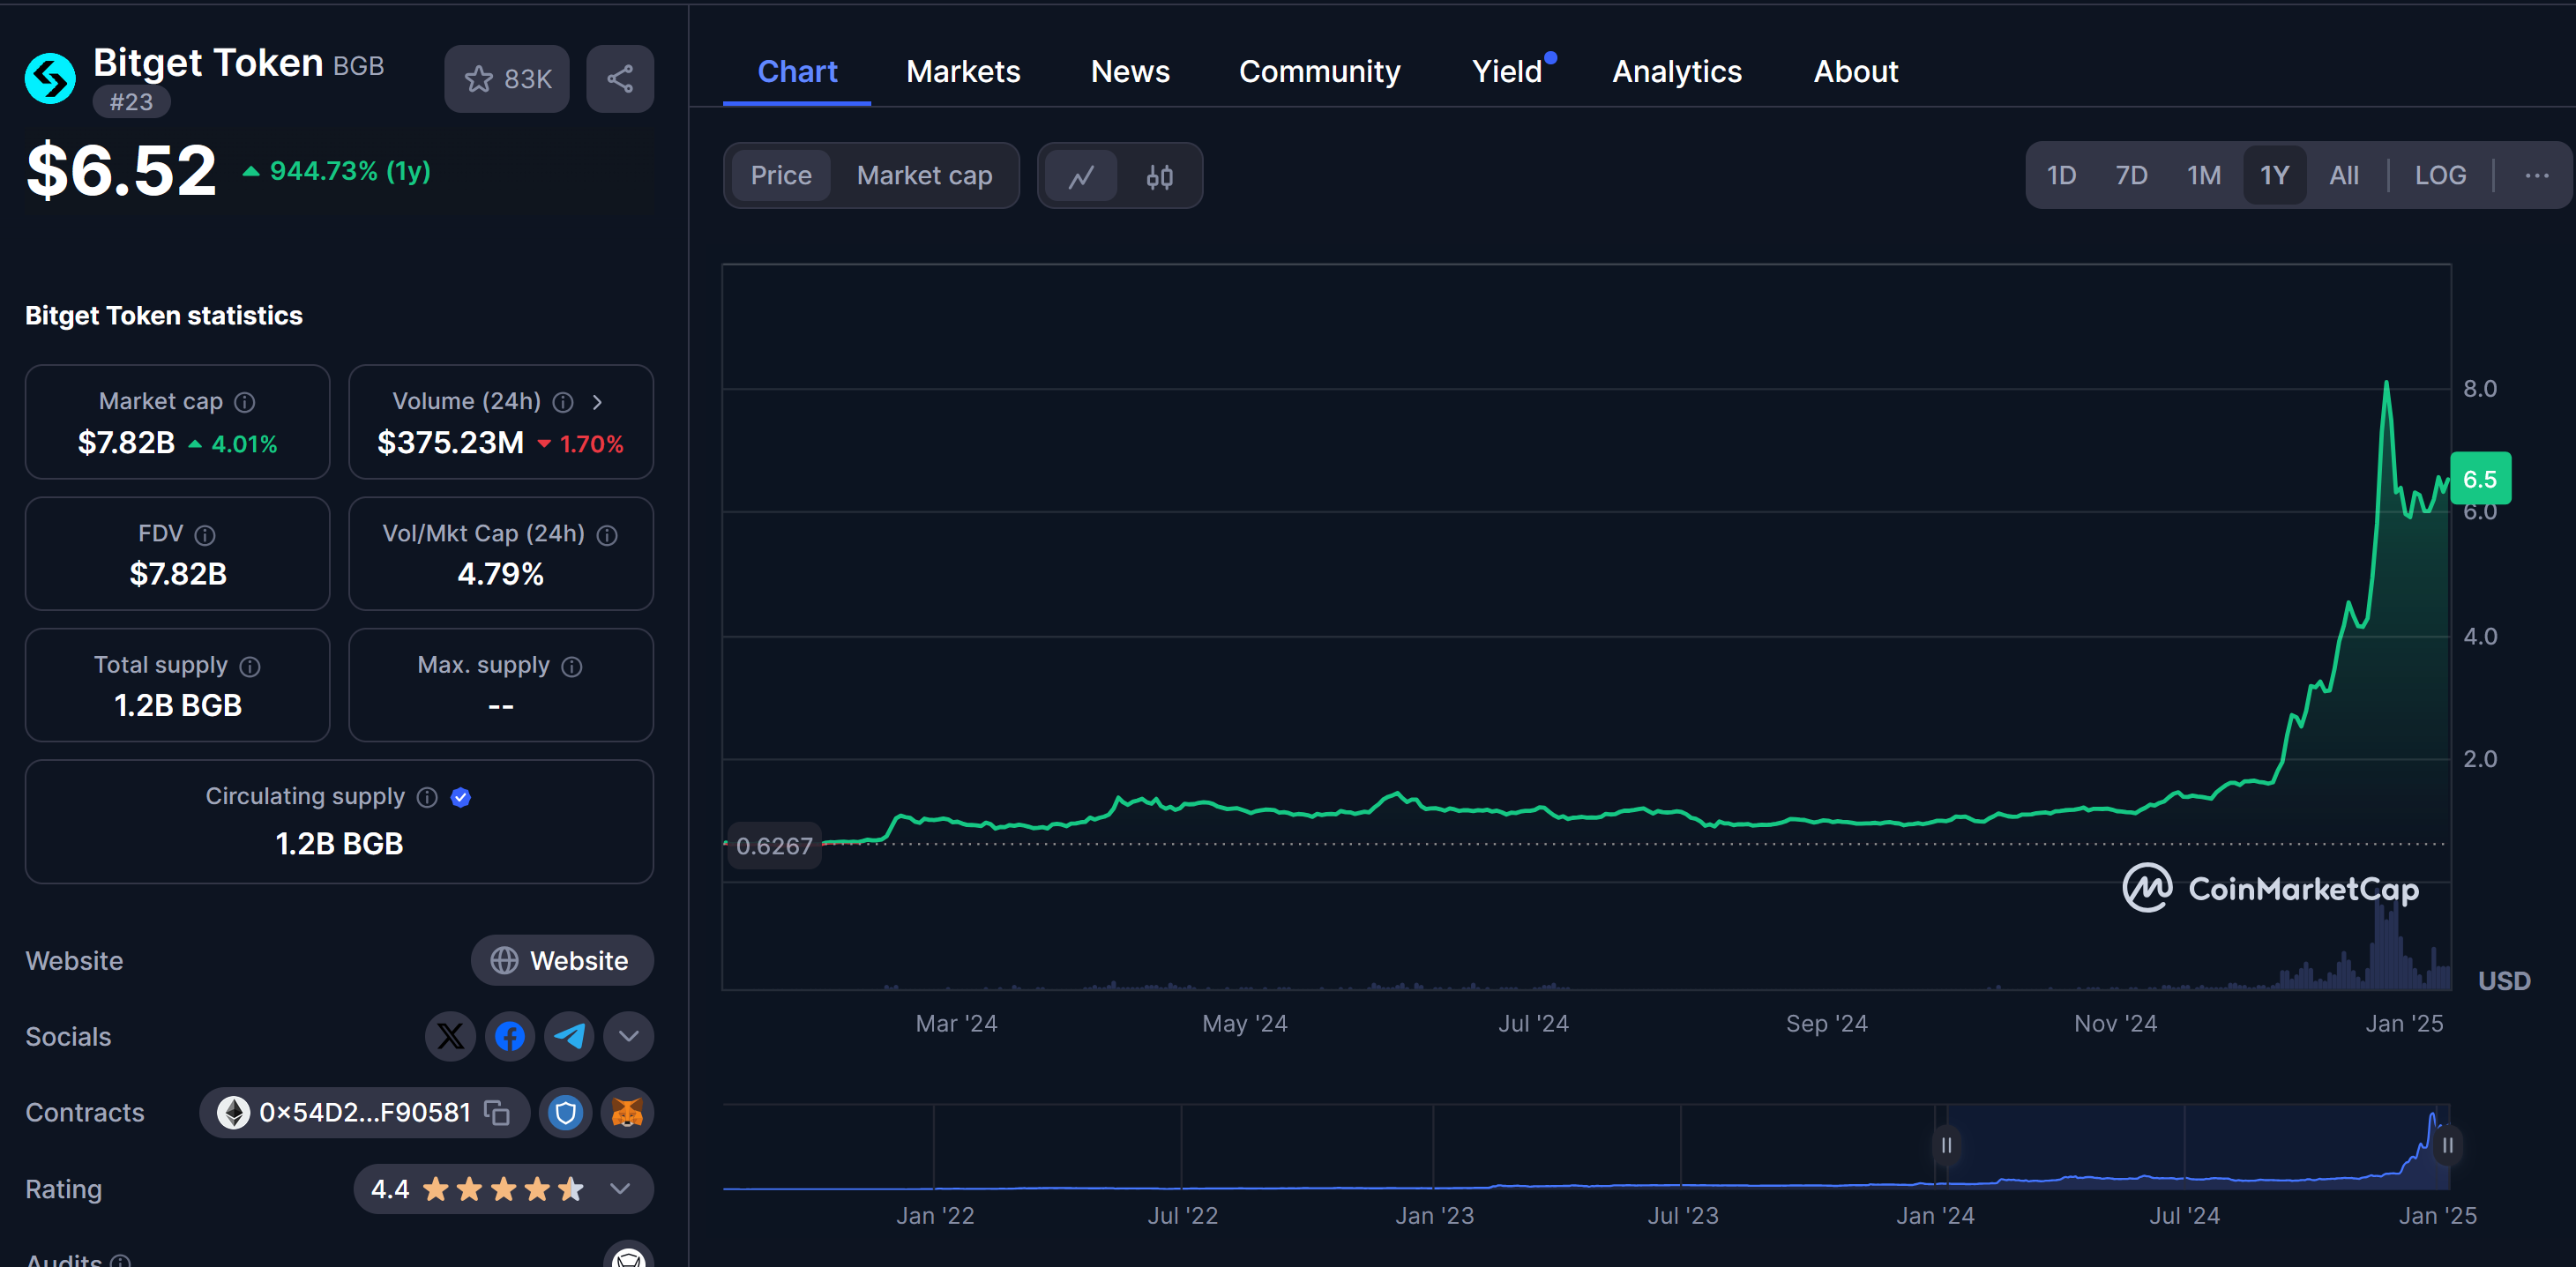Show Total supply info icon
This screenshot has height=1267, width=2576.
[x=250, y=666]
